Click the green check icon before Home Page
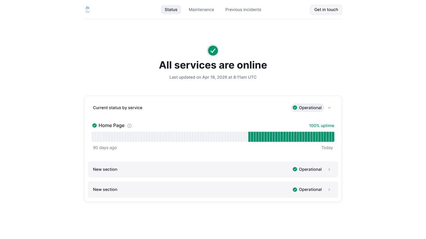Screen dimensions: 426x239 [95, 125]
